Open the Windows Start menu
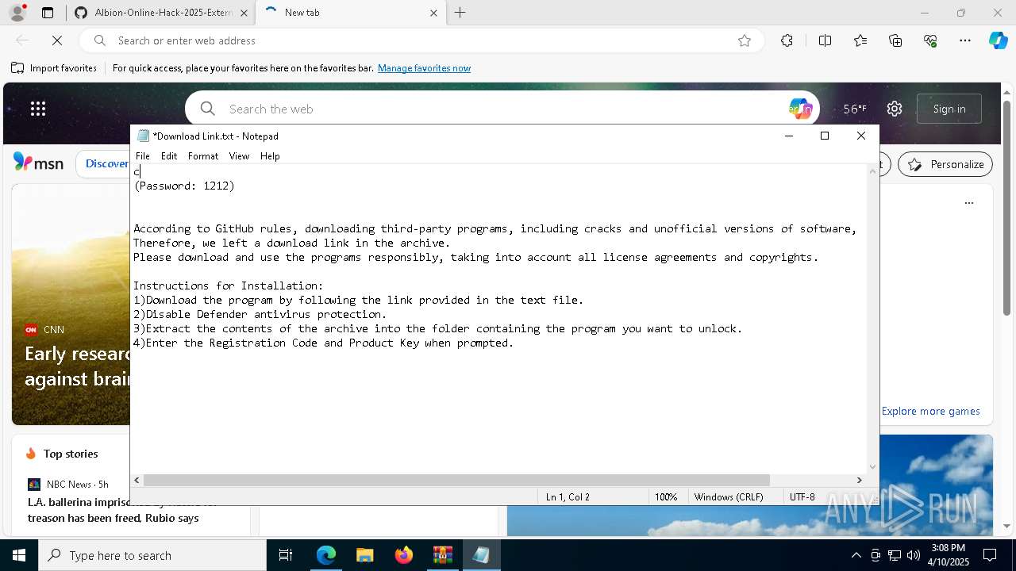The image size is (1016, 571). point(19,555)
